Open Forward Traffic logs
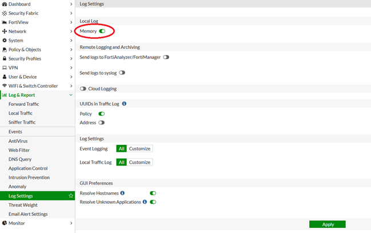Image resolution: width=371 pixels, height=233 pixels. pos(23,104)
